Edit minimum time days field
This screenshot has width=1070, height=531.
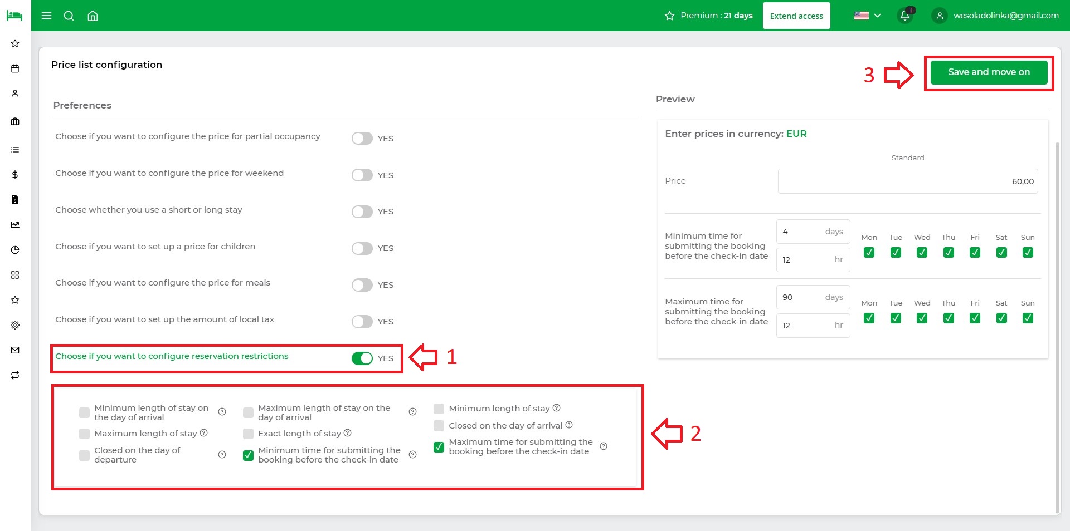click(813, 232)
